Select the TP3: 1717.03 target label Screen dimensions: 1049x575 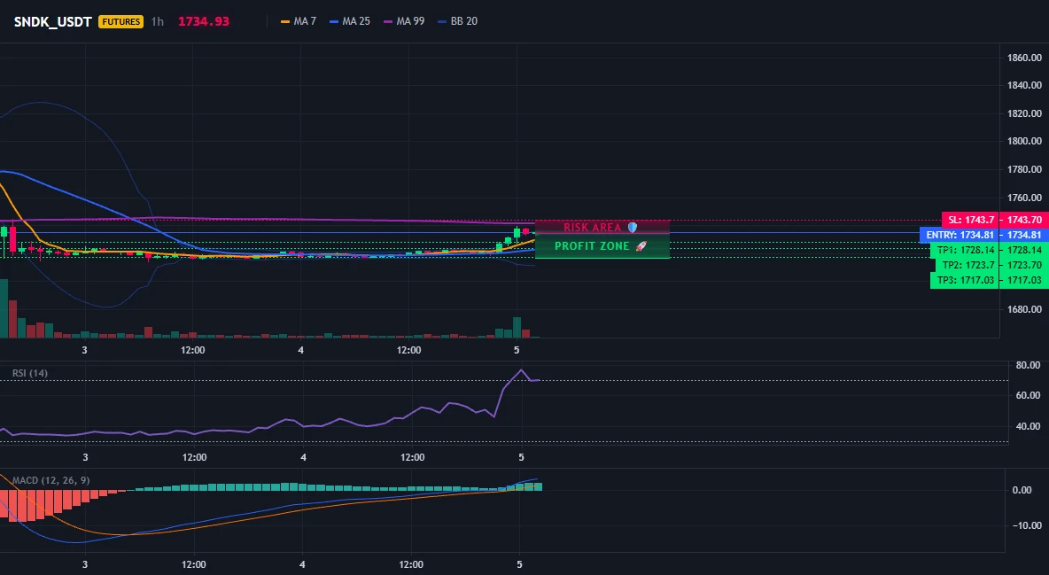pos(964,280)
